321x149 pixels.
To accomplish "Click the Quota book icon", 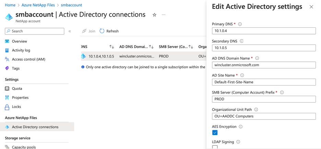I will [x=7, y=89].
